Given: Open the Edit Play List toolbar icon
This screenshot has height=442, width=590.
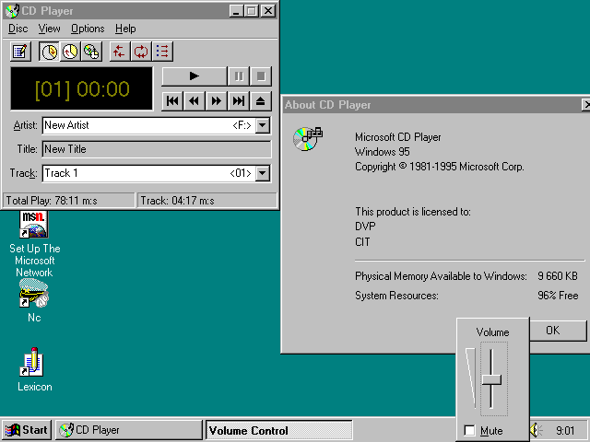Looking at the screenshot, I should tap(20, 52).
